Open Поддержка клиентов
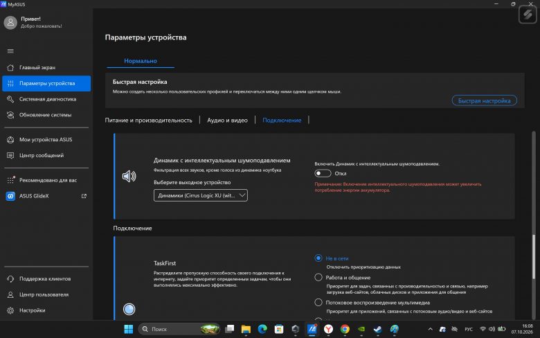Viewport: 540px width, 338px height. pyautogui.click(x=46, y=278)
